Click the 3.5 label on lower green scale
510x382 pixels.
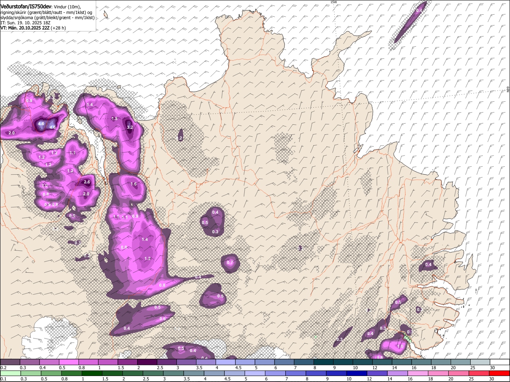click(186, 379)
